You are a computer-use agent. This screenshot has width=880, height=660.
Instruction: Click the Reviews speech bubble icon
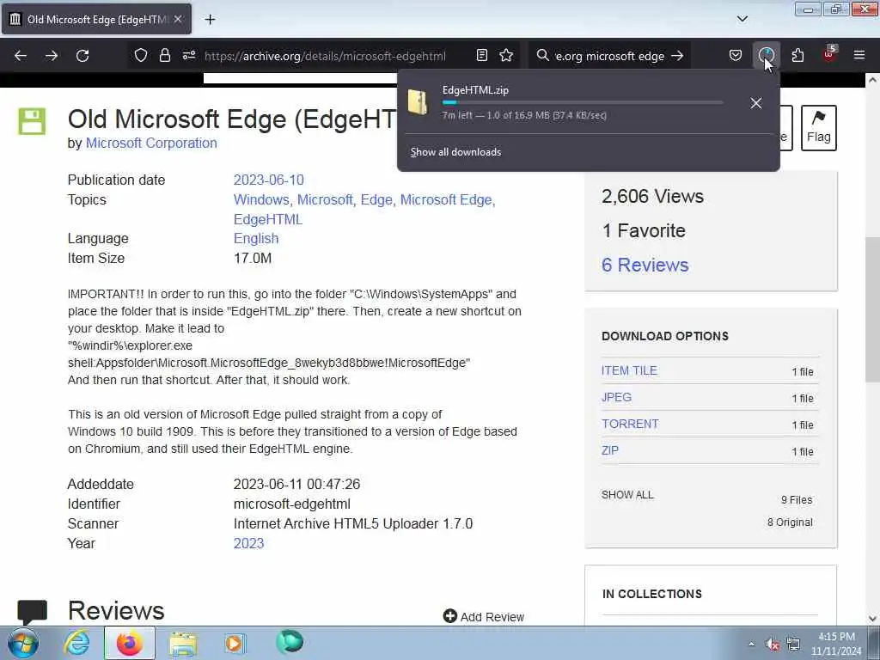(32, 612)
